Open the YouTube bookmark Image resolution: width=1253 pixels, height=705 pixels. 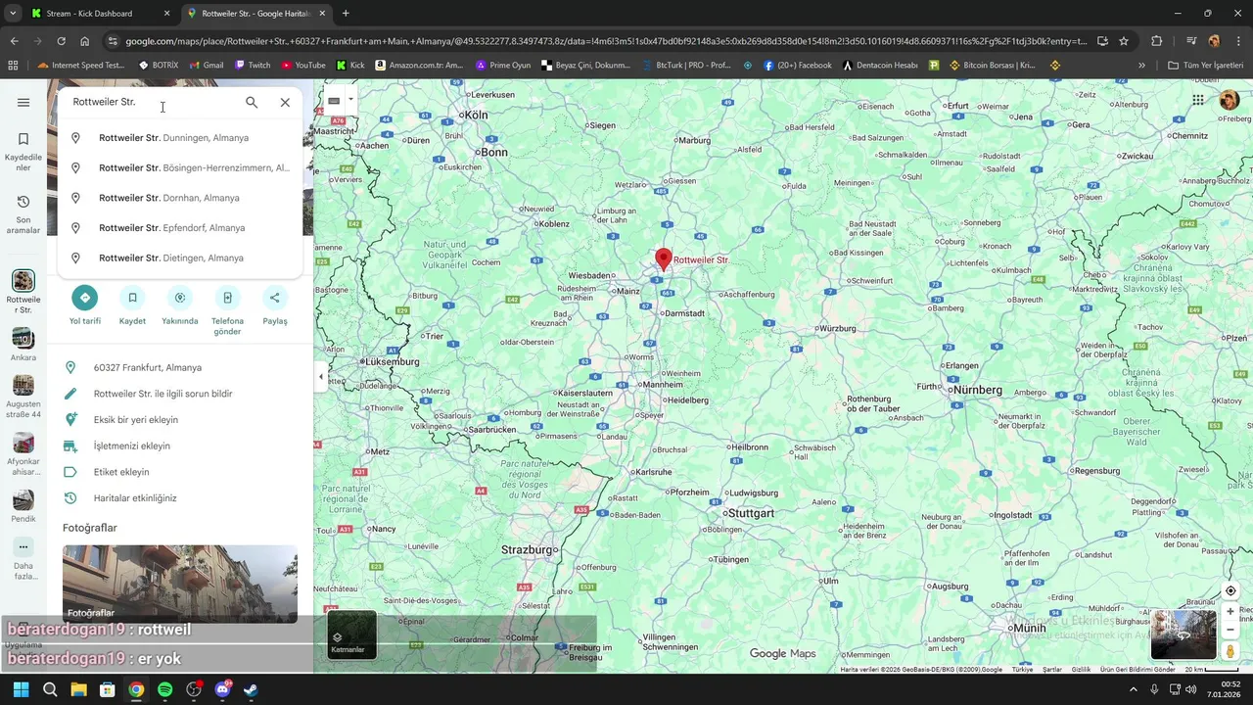click(x=303, y=66)
